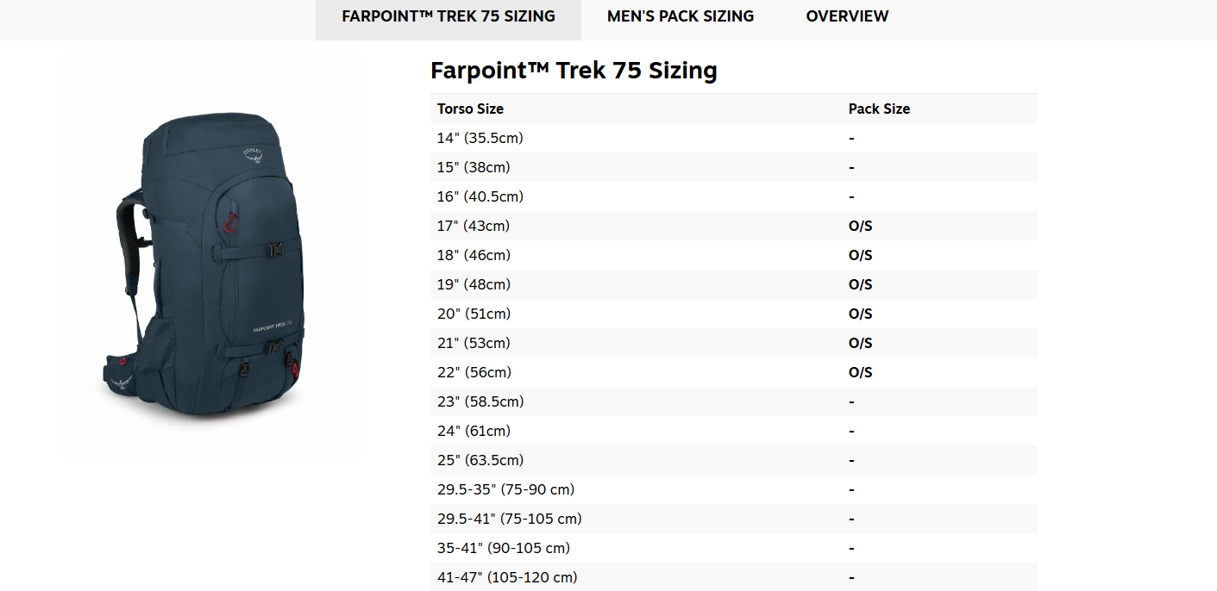
Task: Click the 29.5-35" (75-90 cm) row
Action: [505, 489]
